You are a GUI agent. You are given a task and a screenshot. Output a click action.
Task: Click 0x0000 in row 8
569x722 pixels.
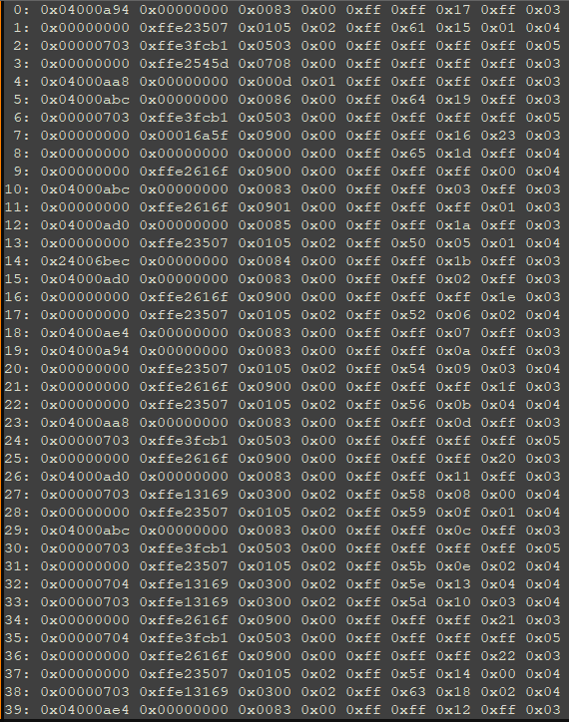(265, 154)
